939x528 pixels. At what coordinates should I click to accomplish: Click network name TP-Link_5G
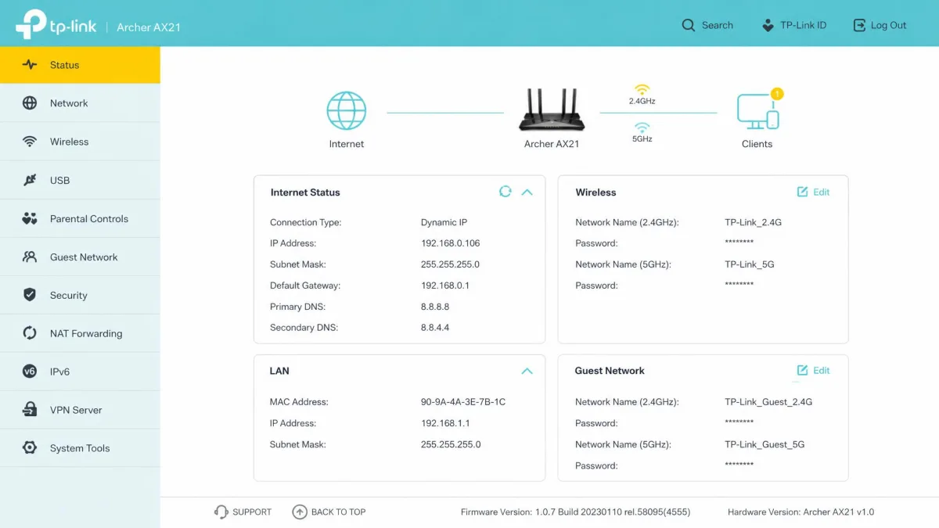click(x=750, y=264)
